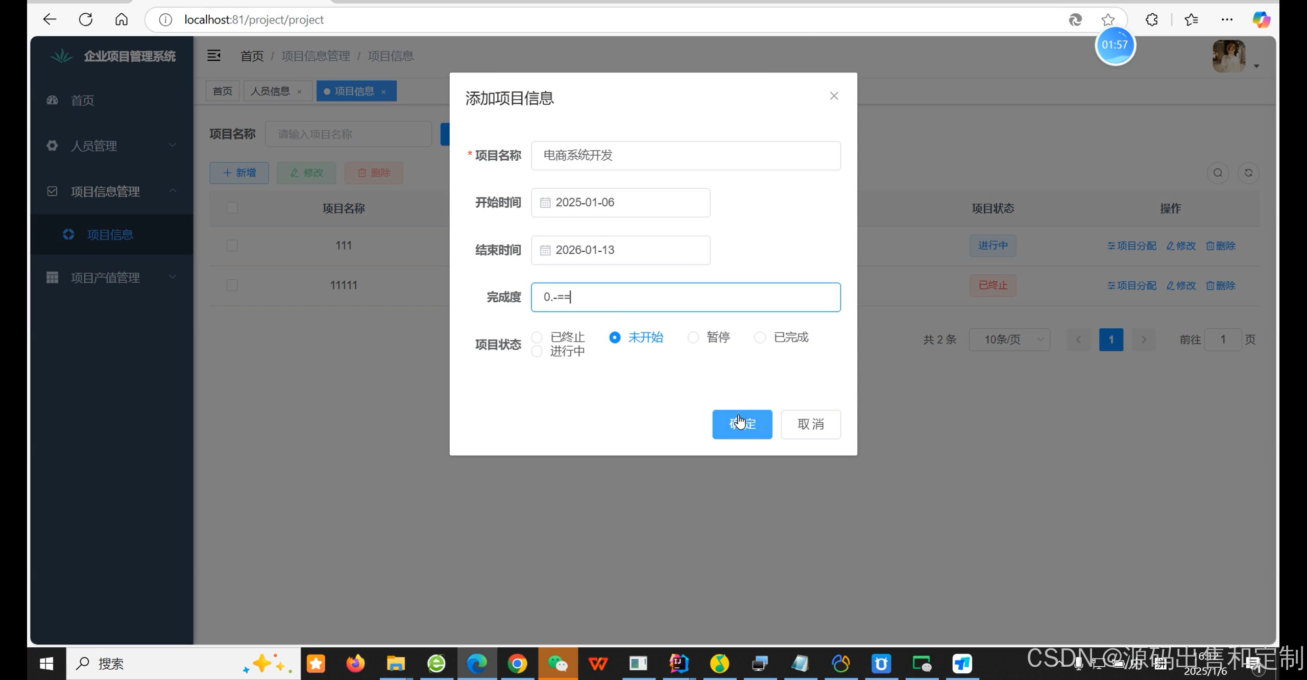The width and height of the screenshot is (1307, 680).
Task: Select the 已完成 radio option
Action: click(x=760, y=337)
